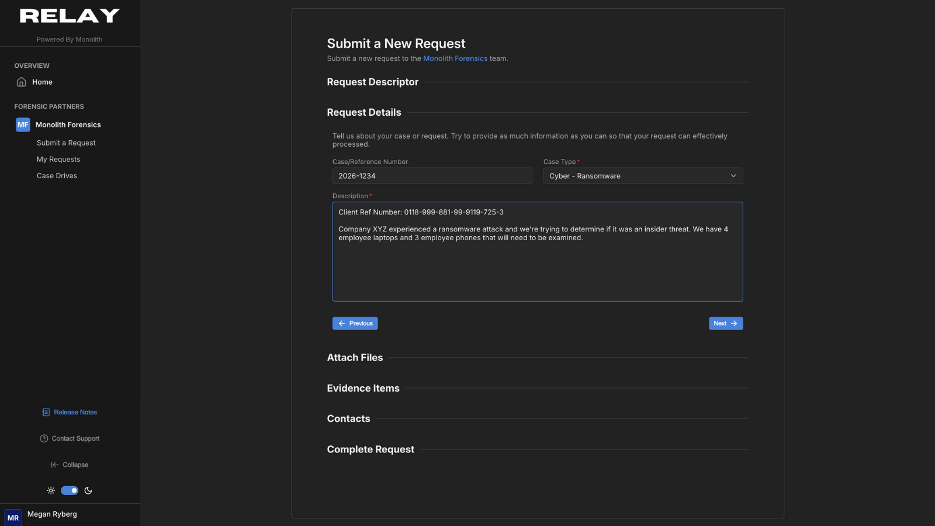Click the Release Notes document icon
This screenshot has height=526, width=935.
[46, 412]
